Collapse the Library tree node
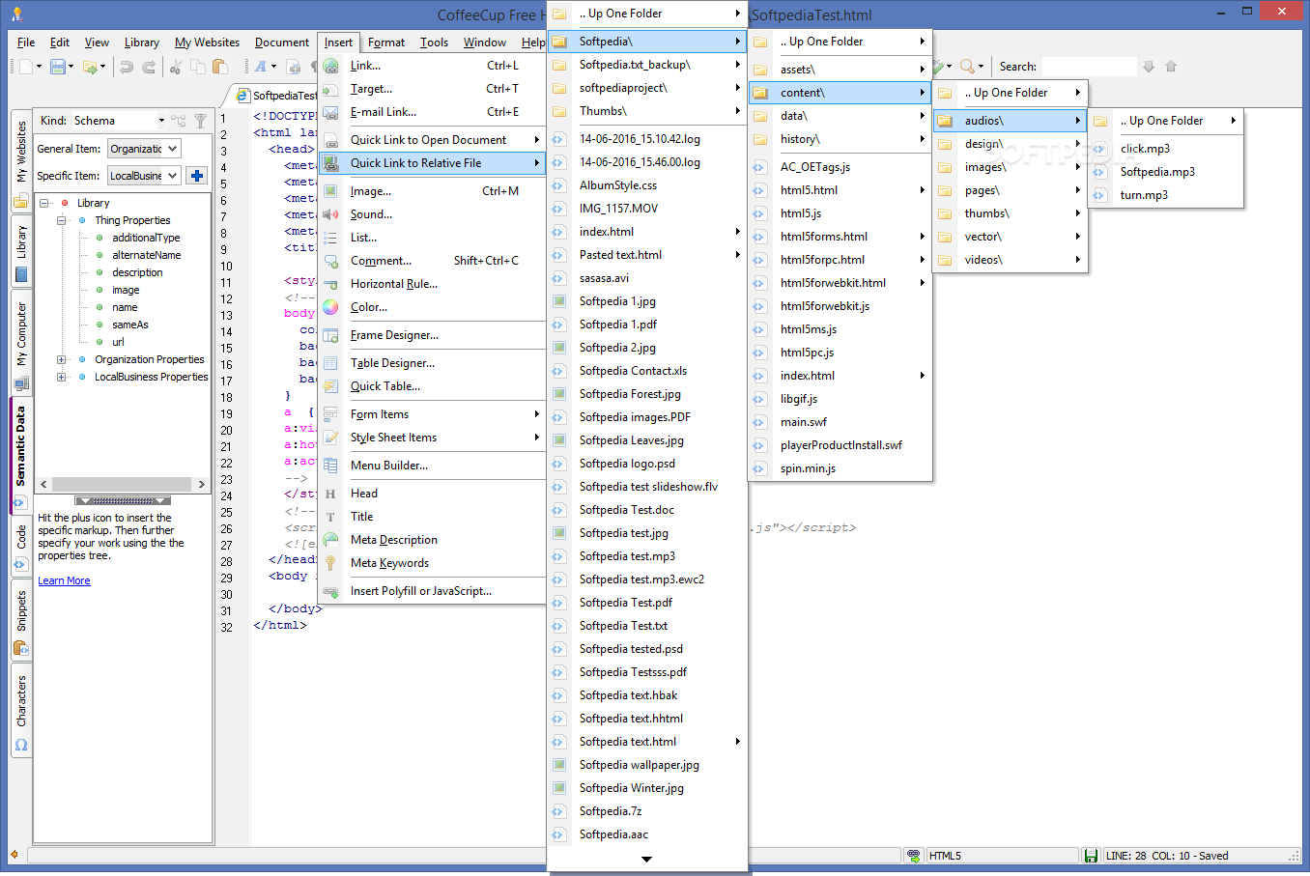This screenshot has height=876, width=1310. pos(44,203)
